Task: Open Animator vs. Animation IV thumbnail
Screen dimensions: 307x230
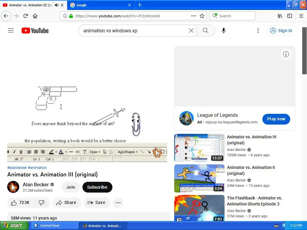Action: pyautogui.click(x=199, y=148)
